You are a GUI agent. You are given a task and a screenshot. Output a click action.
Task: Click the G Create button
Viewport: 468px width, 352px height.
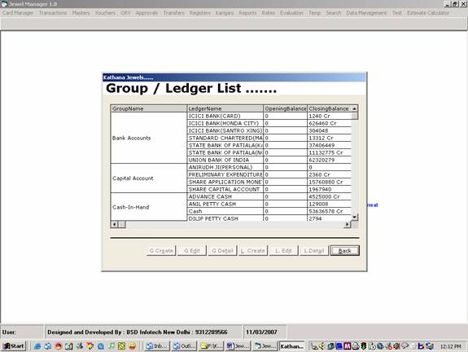coord(161,251)
